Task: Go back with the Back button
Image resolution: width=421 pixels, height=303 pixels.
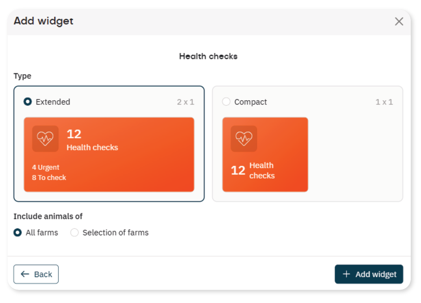Action: (x=36, y=274)
